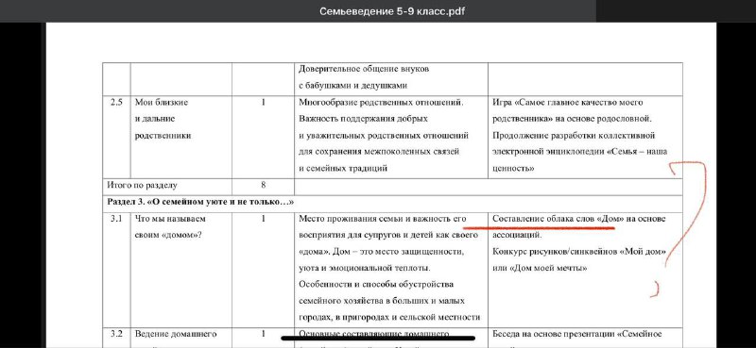Click the text "Конкурс рисунков/синквейнов «Мой дом»"
Screen dimensions: 756x348
pos(579,252)
